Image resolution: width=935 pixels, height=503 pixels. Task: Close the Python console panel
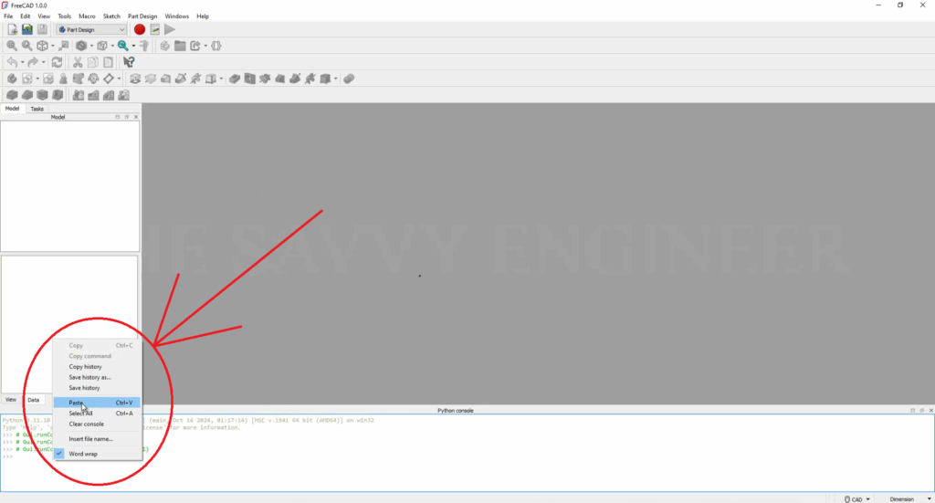pyautogui.click(x=928, y=411)
